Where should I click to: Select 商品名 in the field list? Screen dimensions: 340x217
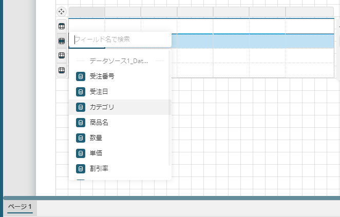(99, 123)
